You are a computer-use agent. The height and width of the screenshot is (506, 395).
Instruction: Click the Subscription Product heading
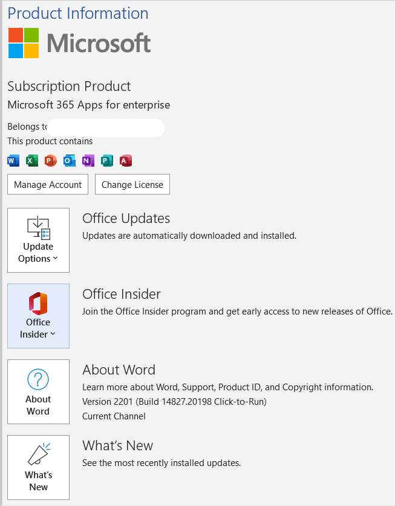pos(69,87)
